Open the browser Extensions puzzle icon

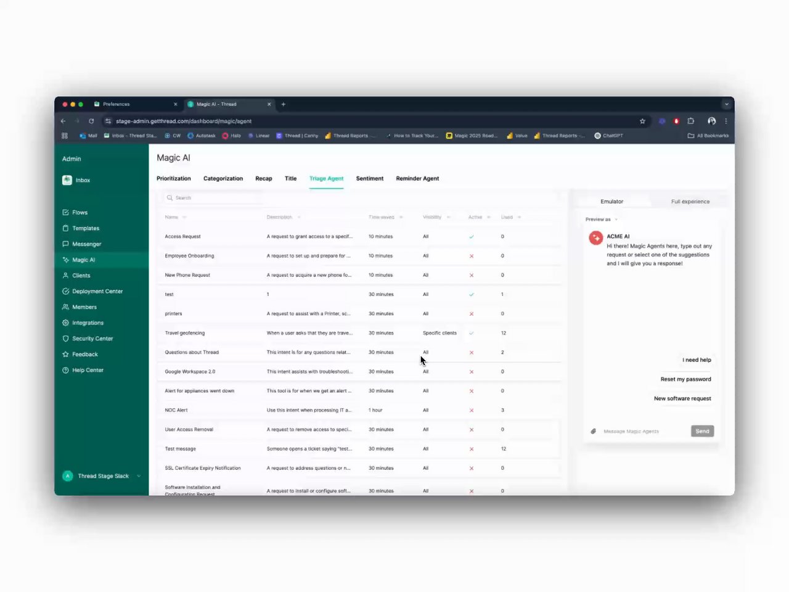click(691, 121)
